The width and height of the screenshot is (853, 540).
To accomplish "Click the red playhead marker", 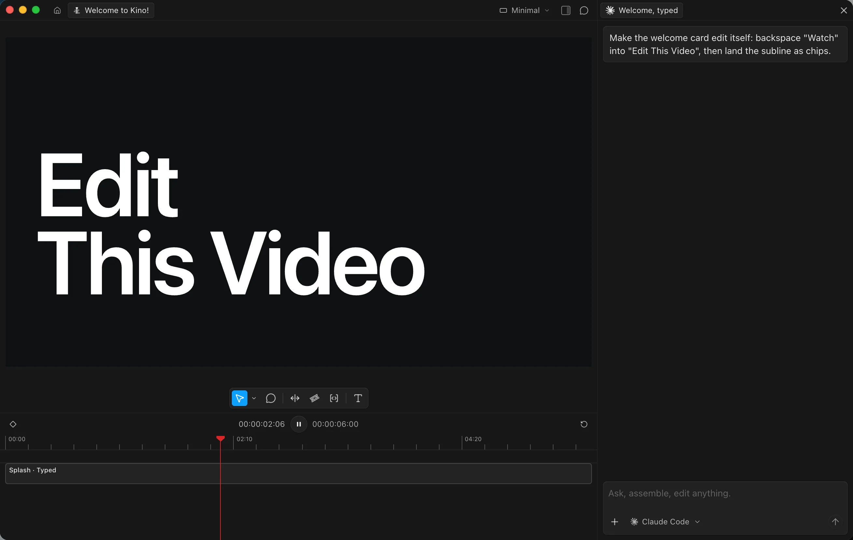I will pyautogui.click(x=220, y=439).
